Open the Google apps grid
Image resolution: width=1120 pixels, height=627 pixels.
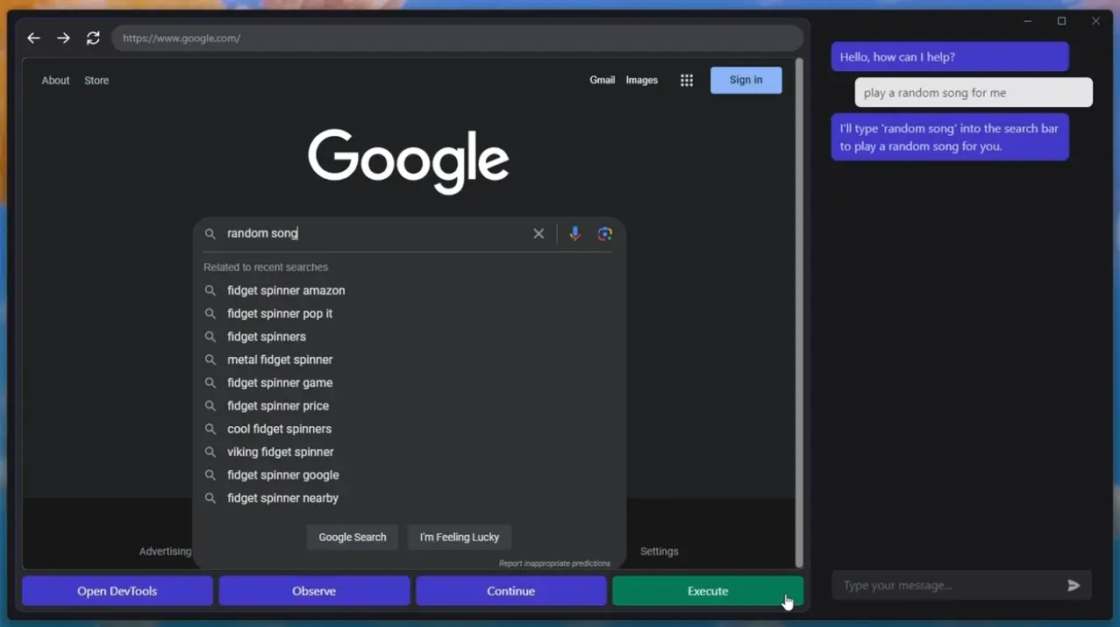(x=687, y=81)
